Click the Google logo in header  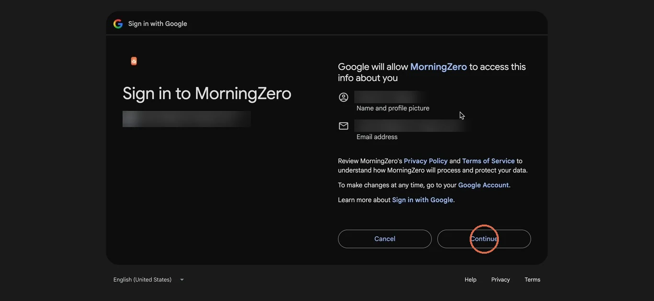[118, 24]
